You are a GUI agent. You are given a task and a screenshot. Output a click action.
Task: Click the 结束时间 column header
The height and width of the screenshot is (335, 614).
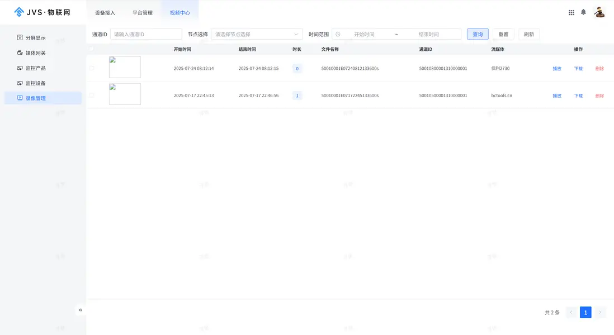pos(247,49)
